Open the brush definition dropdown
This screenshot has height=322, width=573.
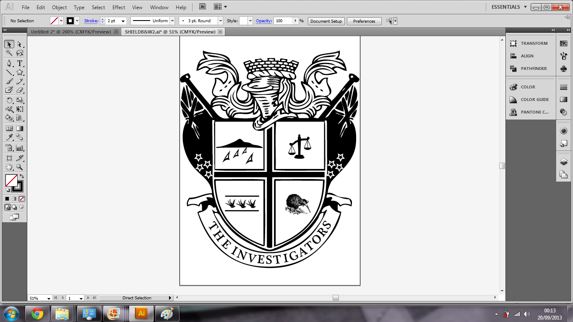pyautogui.click(x=220, y=21)
